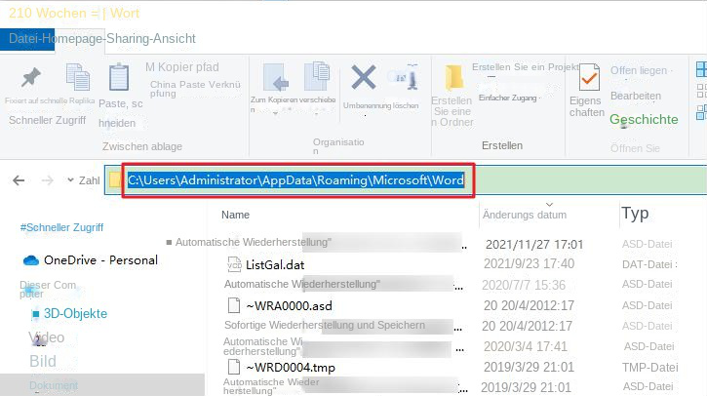Click the back navigation arrow
Image resolution: width=707 pixels, height=396 pixels.
19,180
